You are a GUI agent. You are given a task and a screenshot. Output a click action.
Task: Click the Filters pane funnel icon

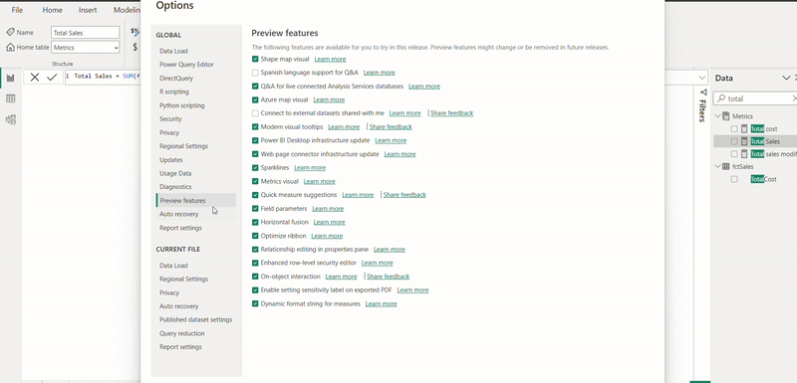point(703,92)
